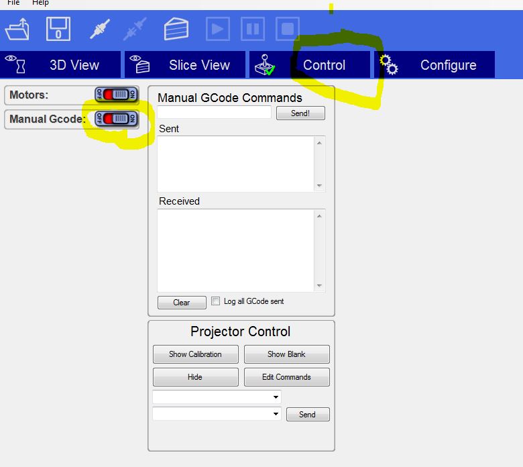Click the gears icon on the Configure tab
This screenshot has height=467, width=523.
tap(389, 65)
